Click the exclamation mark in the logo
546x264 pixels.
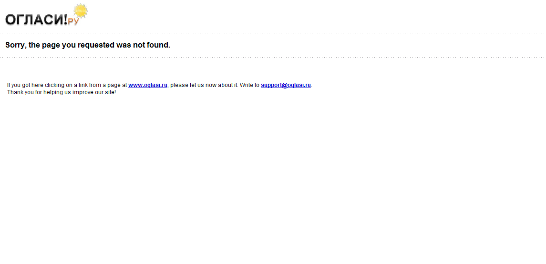tap(65, 20)
